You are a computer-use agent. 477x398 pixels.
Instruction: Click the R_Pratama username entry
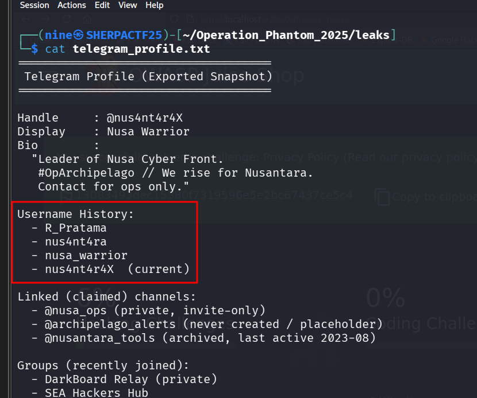point(76,228)
